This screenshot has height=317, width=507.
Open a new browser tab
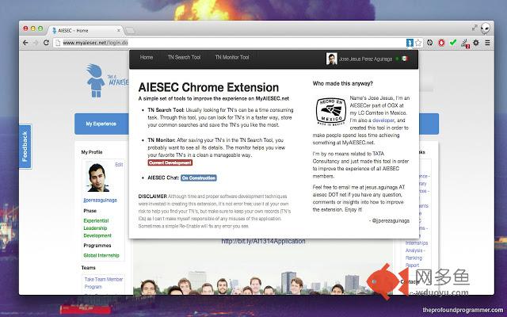[x=130, y=31]
